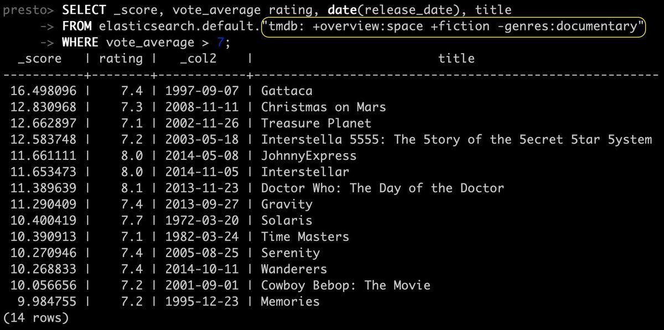664x330 pixels.
Task: Click score value 10.270946
Action: tap(44, 253)
